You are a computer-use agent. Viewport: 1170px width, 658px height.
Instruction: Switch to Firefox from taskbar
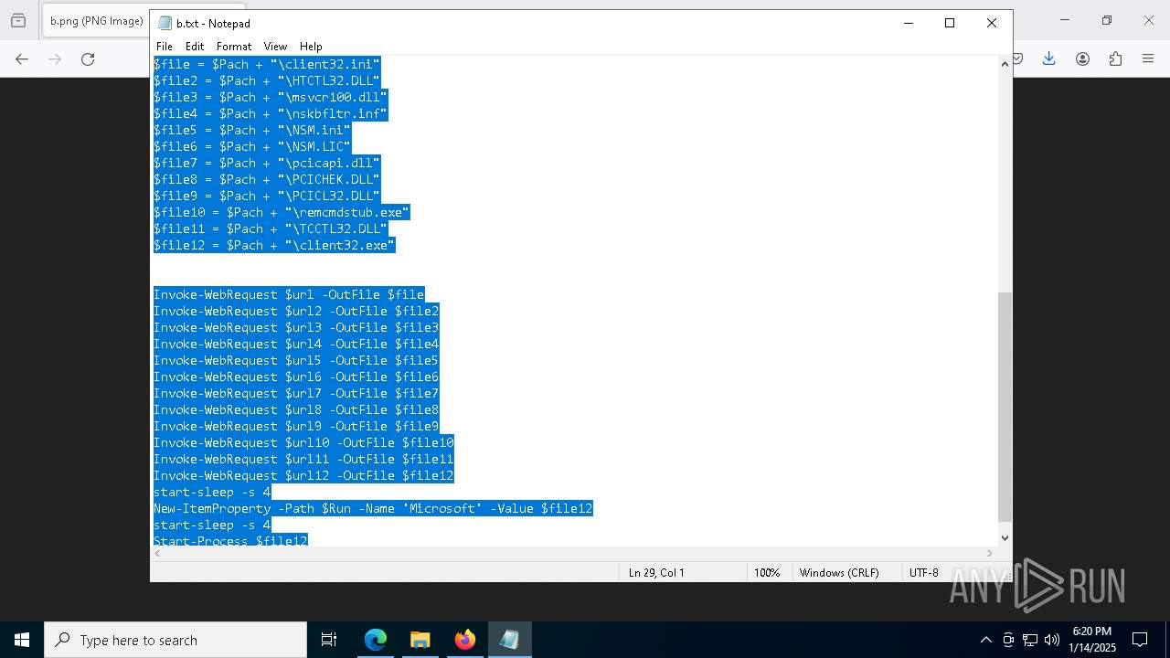tap(464, 640)
